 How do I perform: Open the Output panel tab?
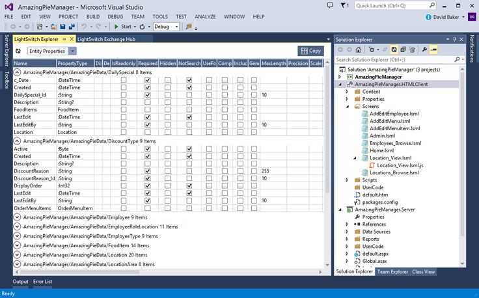click(20, 282)
